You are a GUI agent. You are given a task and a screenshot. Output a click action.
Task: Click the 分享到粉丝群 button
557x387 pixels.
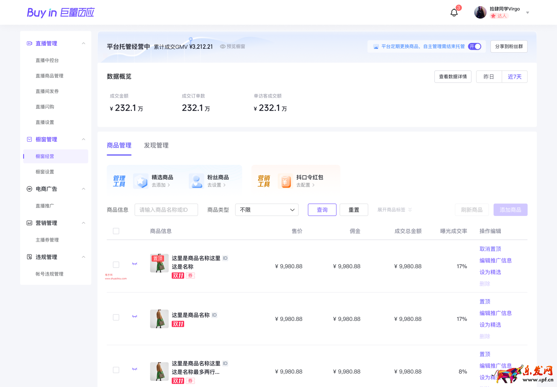pos(509,46)
